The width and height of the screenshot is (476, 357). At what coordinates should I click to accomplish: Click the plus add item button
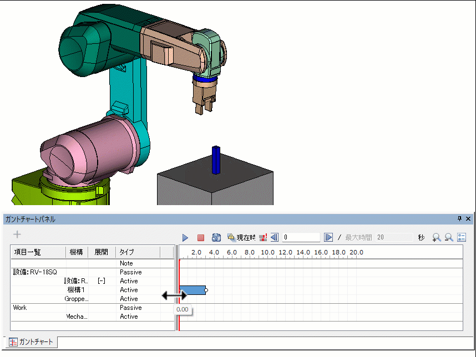click(x=17, y=235)
